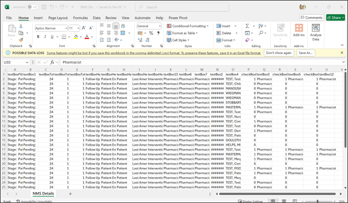Click the Format Painter brush icon
This screenshot has height=203, width=348.
coord(21,40)
